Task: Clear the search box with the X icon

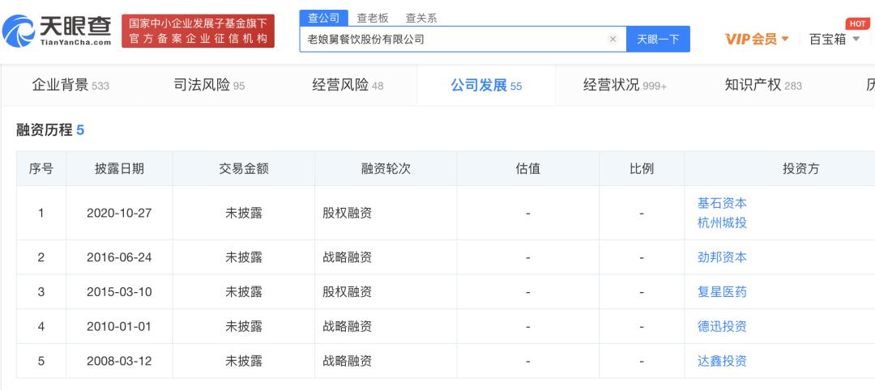Action: [x=612, y=39]
